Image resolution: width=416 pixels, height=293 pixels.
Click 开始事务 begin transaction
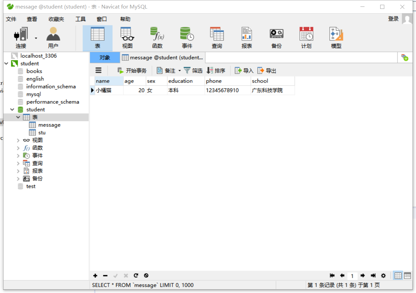[132, 71]
